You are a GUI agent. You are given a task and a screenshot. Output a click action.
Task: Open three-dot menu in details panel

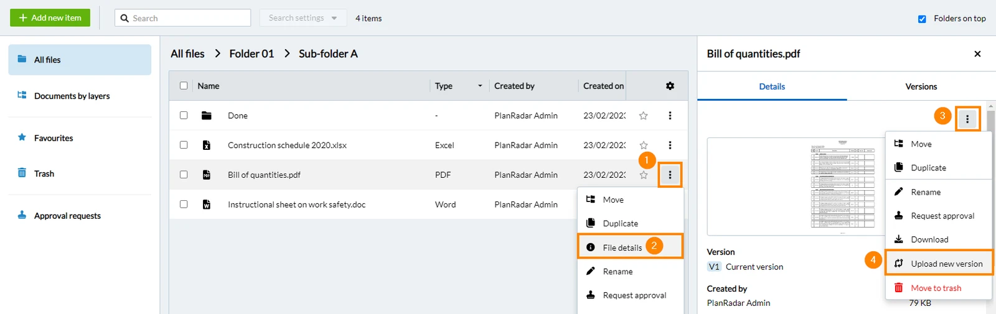pos(967,119)
